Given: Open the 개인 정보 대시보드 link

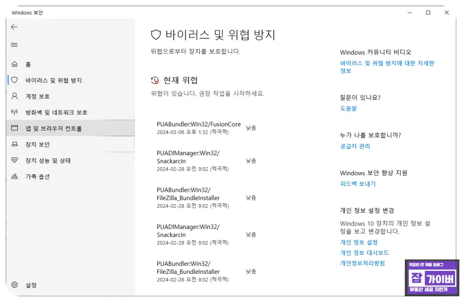Looking at the screenshot, I should click(x=364, y=252).
